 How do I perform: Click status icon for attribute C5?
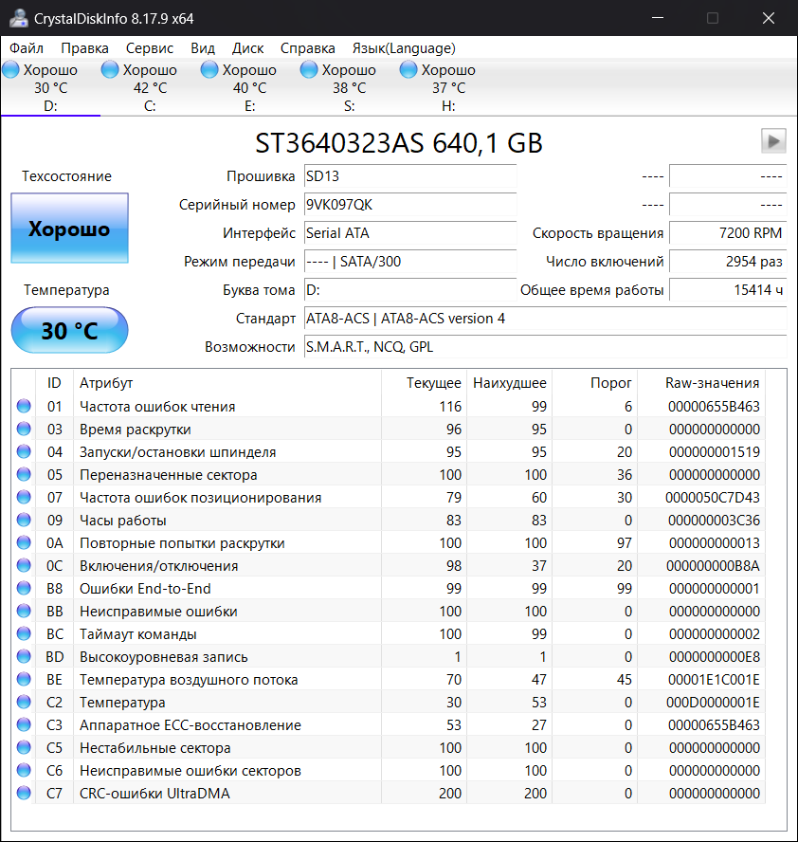tap(24, 747)
